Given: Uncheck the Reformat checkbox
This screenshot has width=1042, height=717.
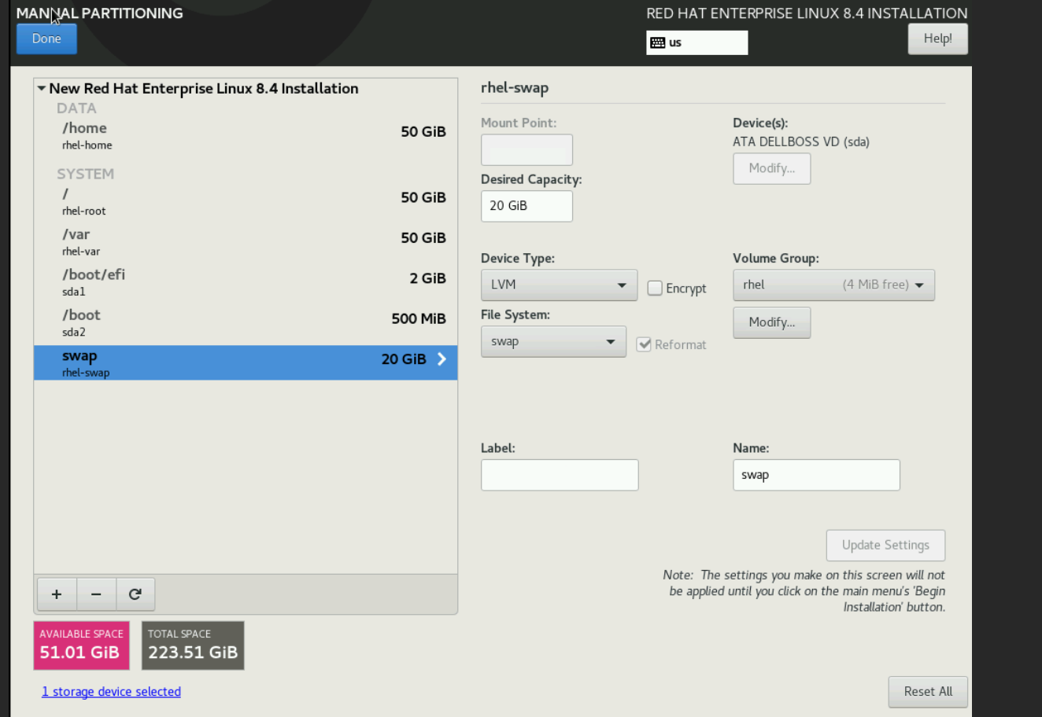Looking at the screenshot, I should (x=645, y=344).
